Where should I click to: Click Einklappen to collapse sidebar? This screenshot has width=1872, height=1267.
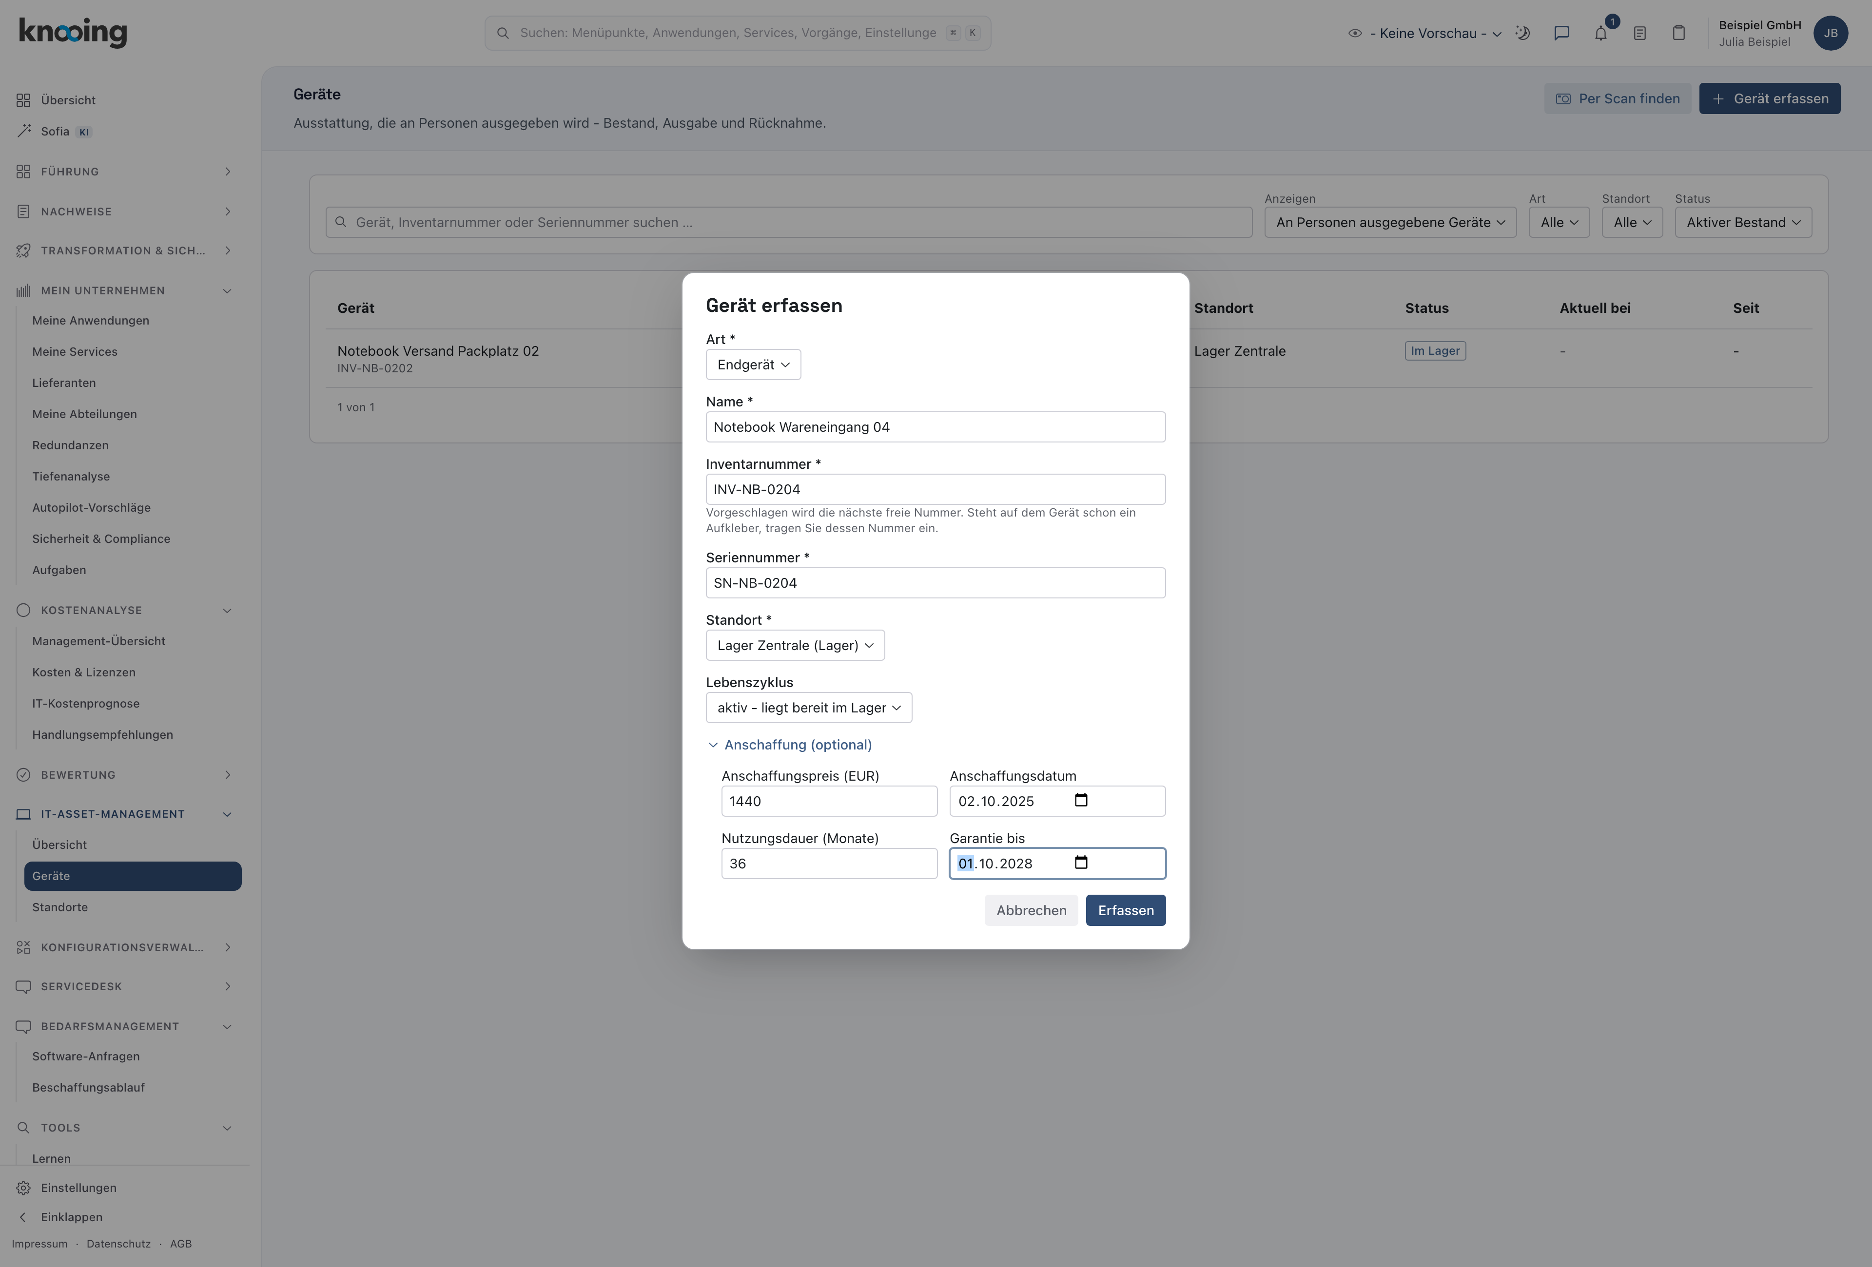click(61, 1217)
